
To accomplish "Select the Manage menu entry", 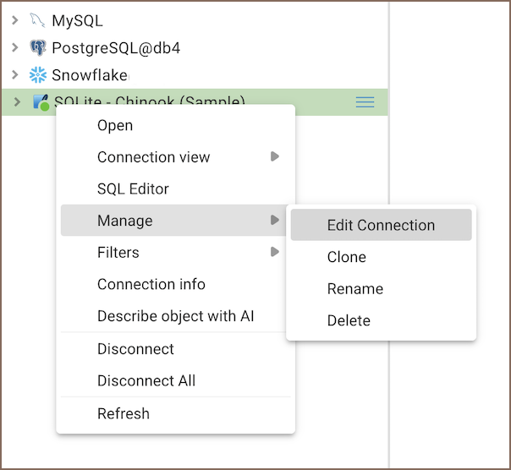I will point(175,221).
